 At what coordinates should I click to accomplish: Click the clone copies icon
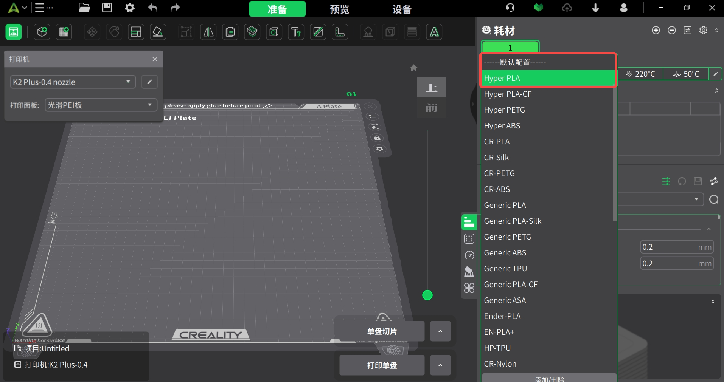coord(230,32)
